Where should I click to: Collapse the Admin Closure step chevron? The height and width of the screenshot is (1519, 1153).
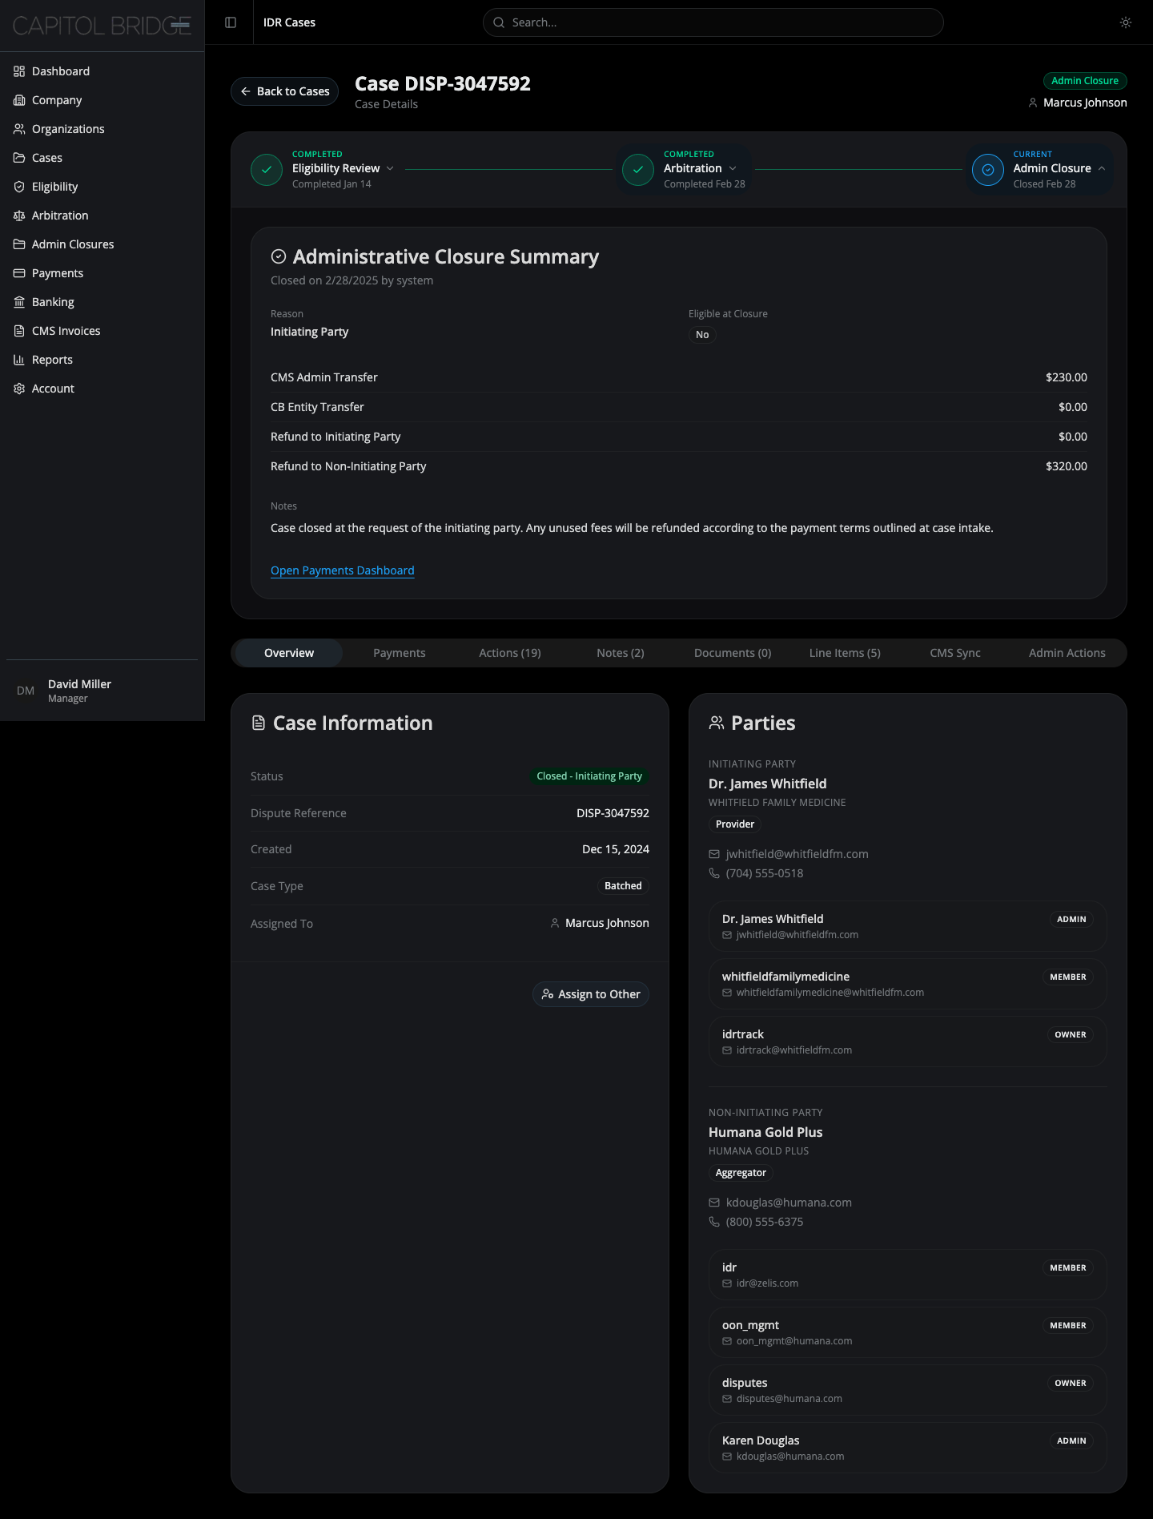[1102, 168]
